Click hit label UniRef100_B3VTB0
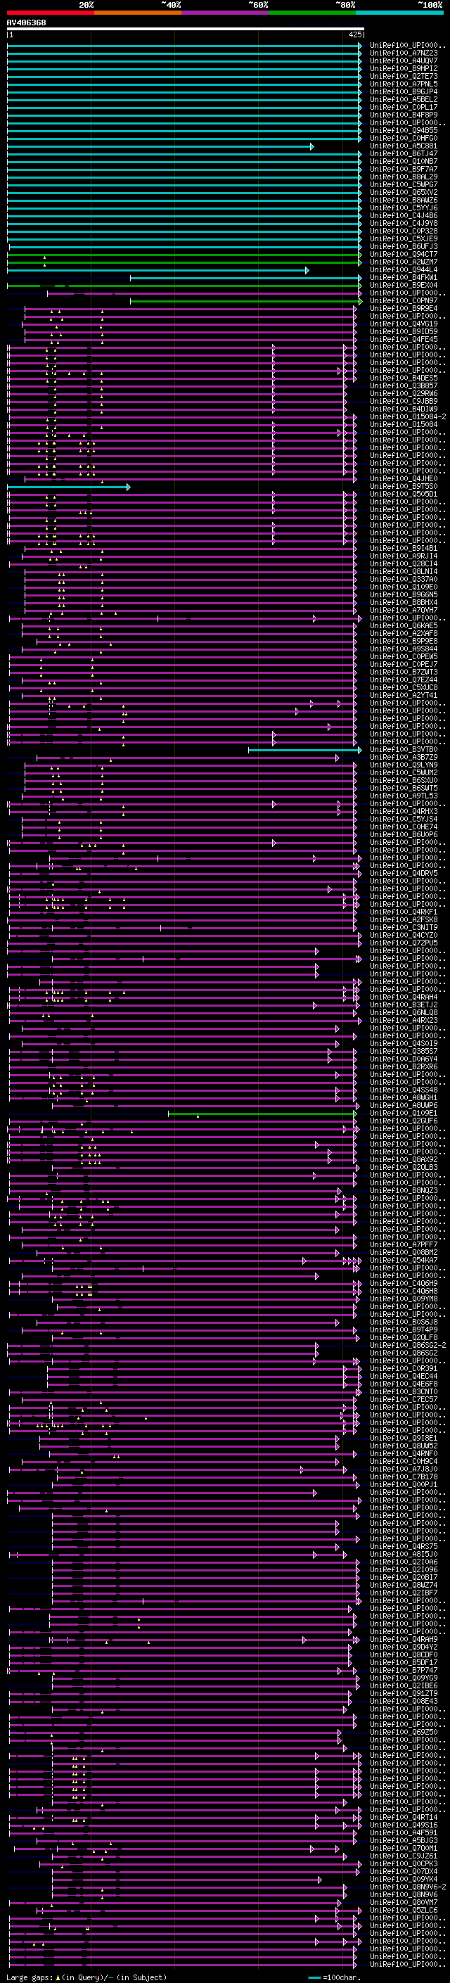 coord(404,750)
